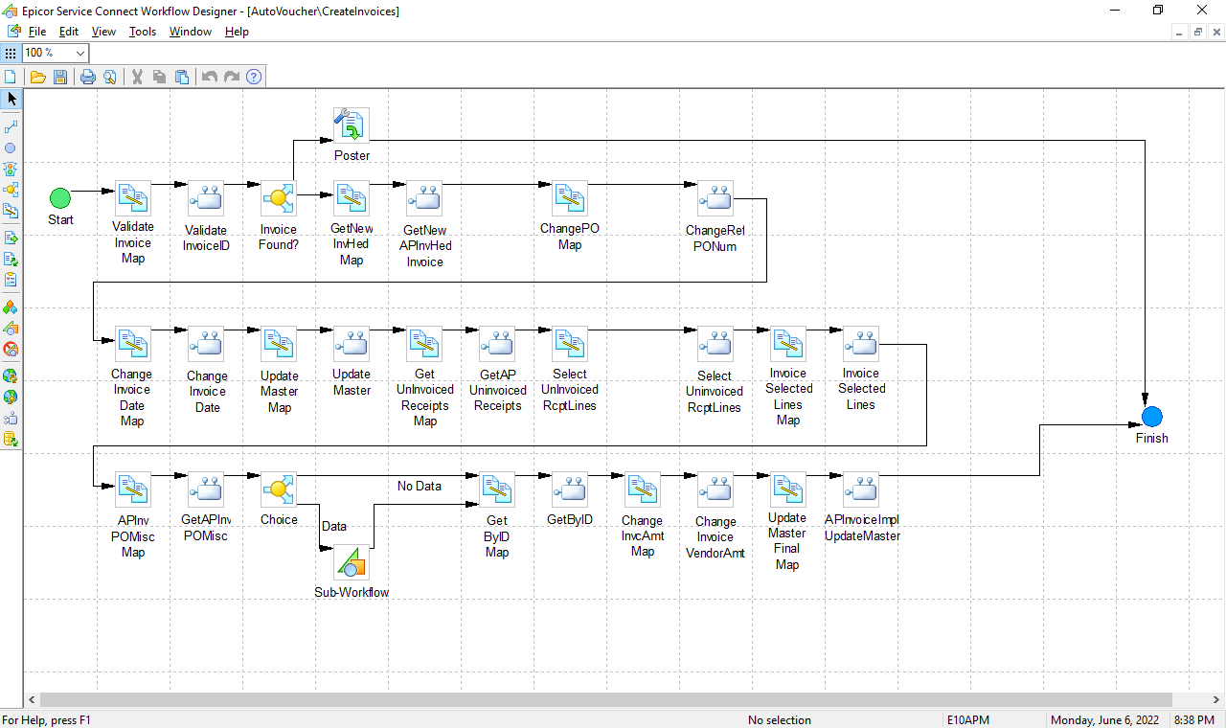Select the Validate Invoice Map node
Image resolution: width=1226 pixels, height=728 pixels.
133,199
